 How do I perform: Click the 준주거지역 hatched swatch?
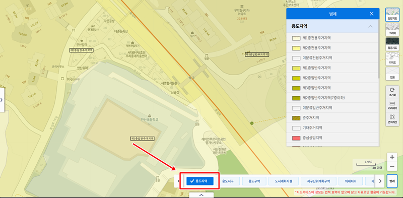pyautogui.click(x=296, y=118)
